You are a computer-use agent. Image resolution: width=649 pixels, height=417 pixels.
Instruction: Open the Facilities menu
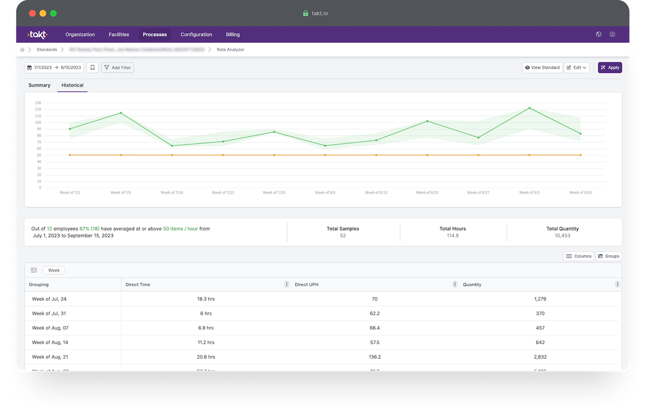118,35
